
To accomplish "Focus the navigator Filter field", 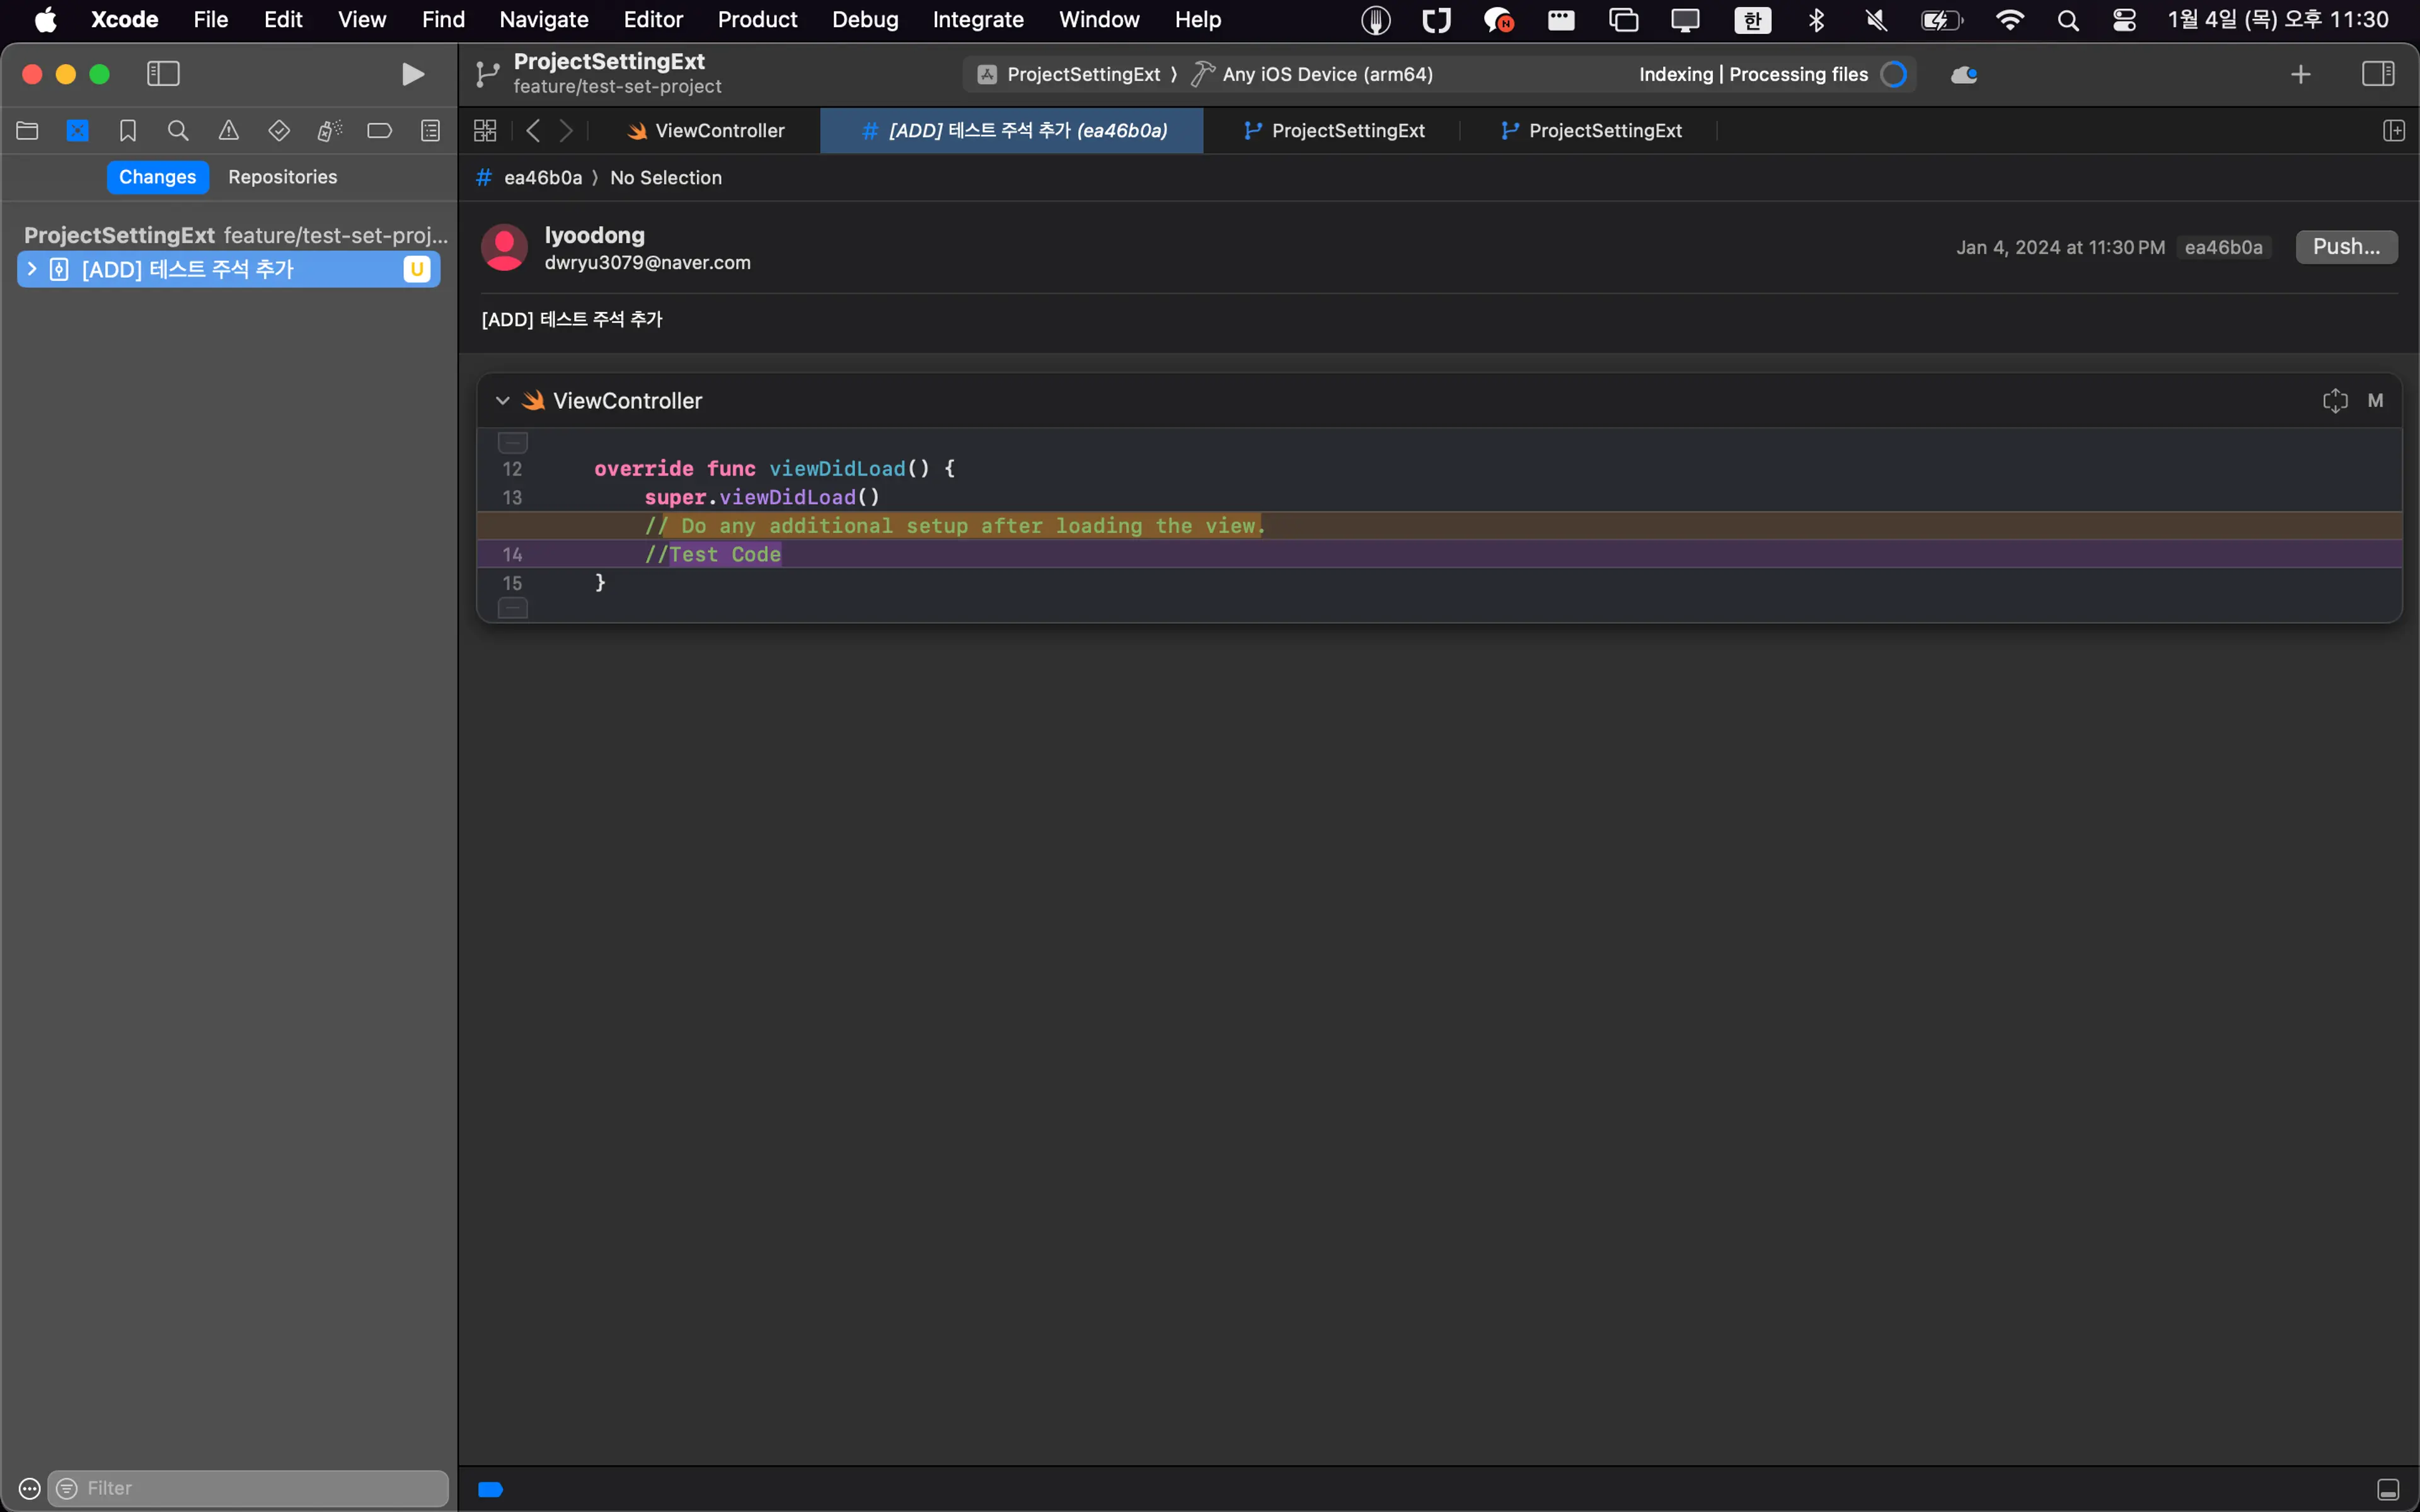I will 248,1488.
